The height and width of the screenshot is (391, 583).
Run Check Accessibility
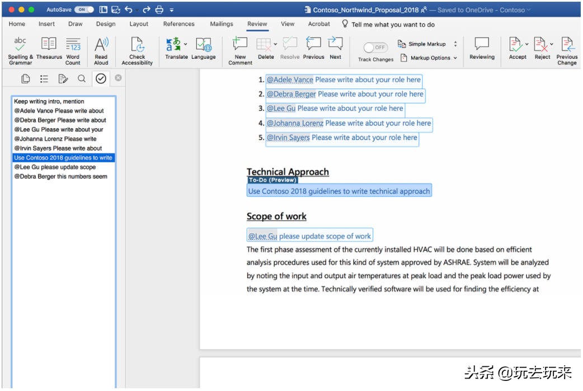[137, 50]
